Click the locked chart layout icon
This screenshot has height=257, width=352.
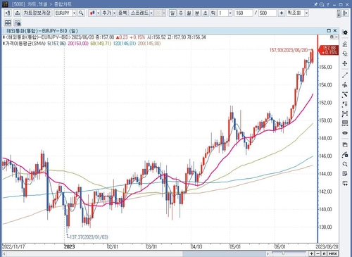(x=18, y=23)
